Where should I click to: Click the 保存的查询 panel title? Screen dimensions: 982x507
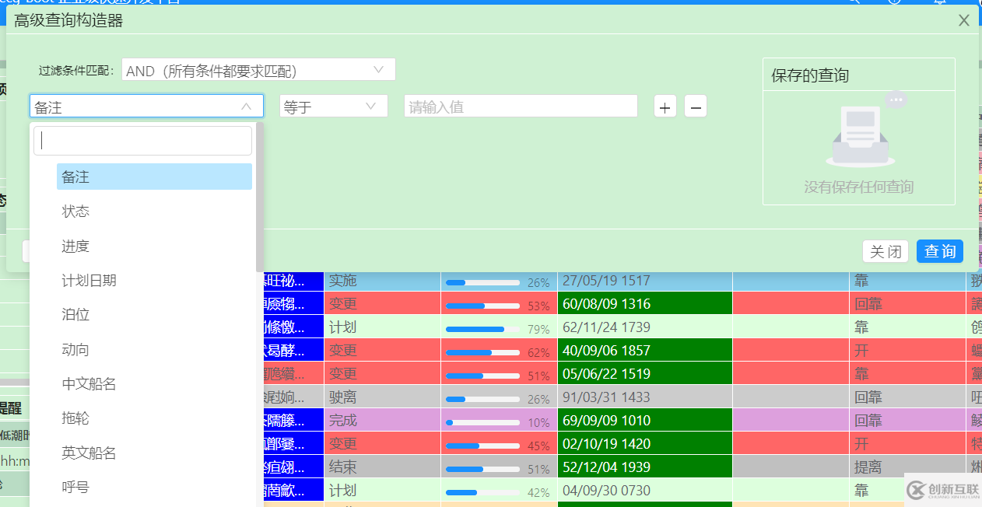coord(810,75)
